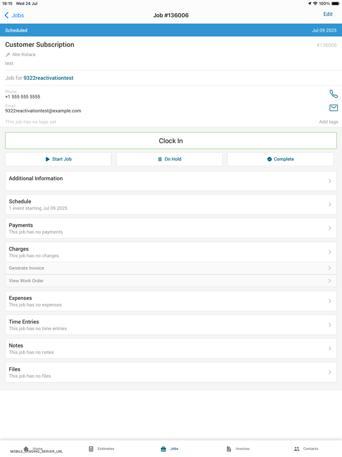Viewport: 342px width, 457px height.
Task: Tap the back arrow beside Jobs
Action: [7, 15]
